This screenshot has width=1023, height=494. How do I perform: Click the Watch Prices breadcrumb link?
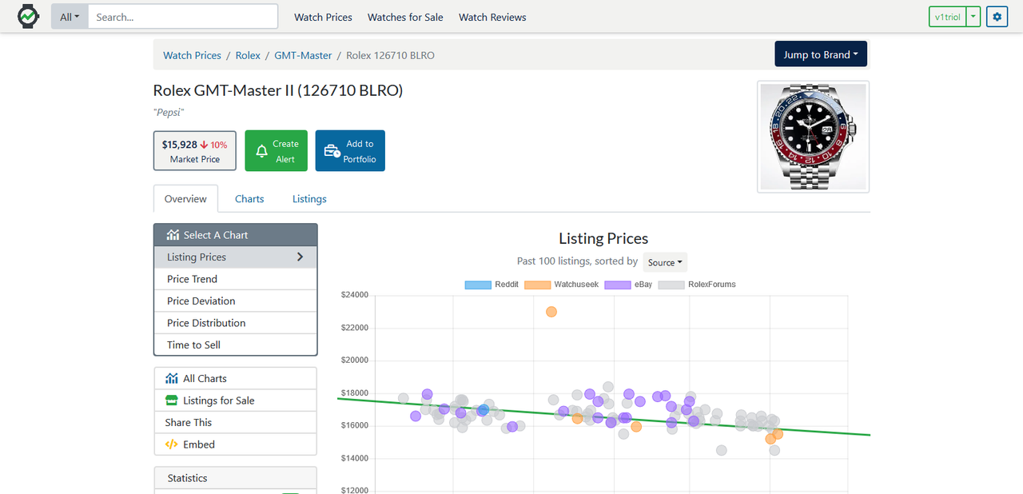click(192, 55)
